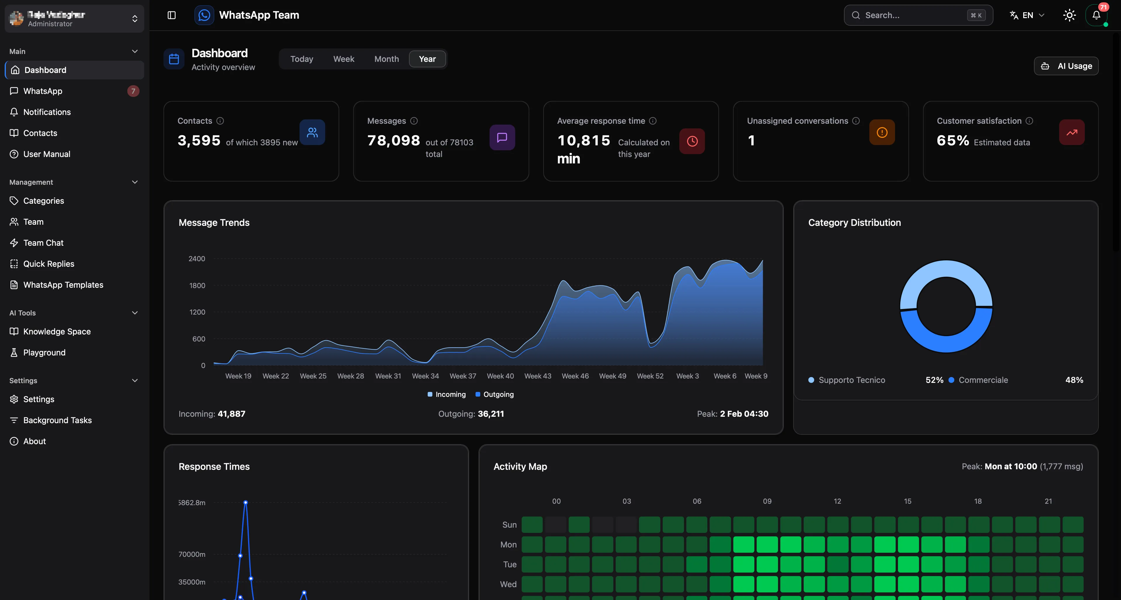
Task: Click the Average response time clock icon
Action: (692, 141)
